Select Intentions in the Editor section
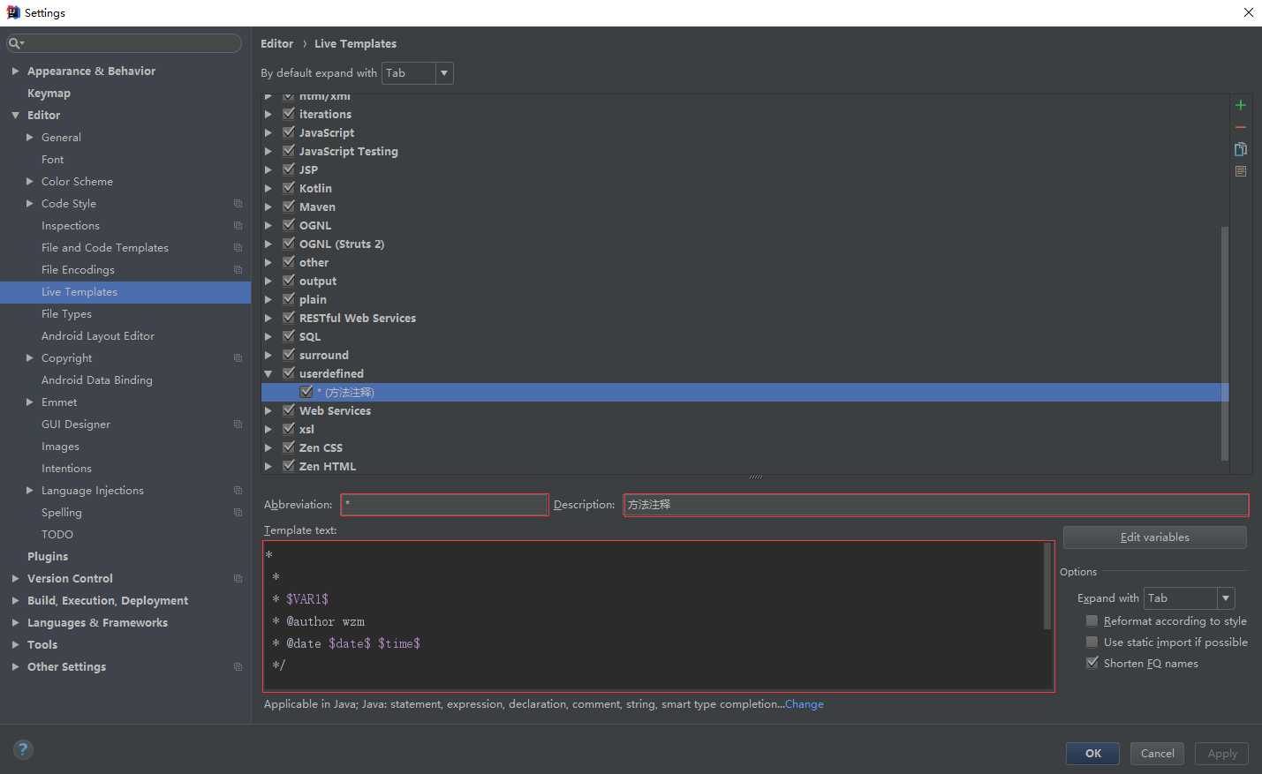The height and width of the screenshot is (774, 1262). tap(66, 469)
